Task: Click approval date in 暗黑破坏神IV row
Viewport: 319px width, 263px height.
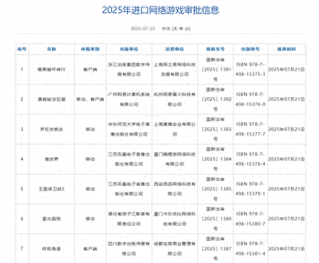Action: 287,70
